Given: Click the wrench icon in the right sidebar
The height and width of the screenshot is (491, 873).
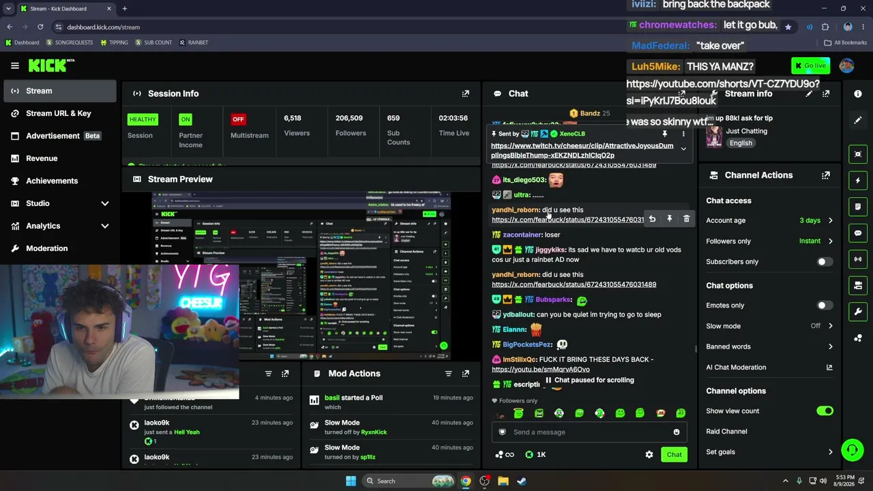Looking at the screenshot, I should coord(858,312).
